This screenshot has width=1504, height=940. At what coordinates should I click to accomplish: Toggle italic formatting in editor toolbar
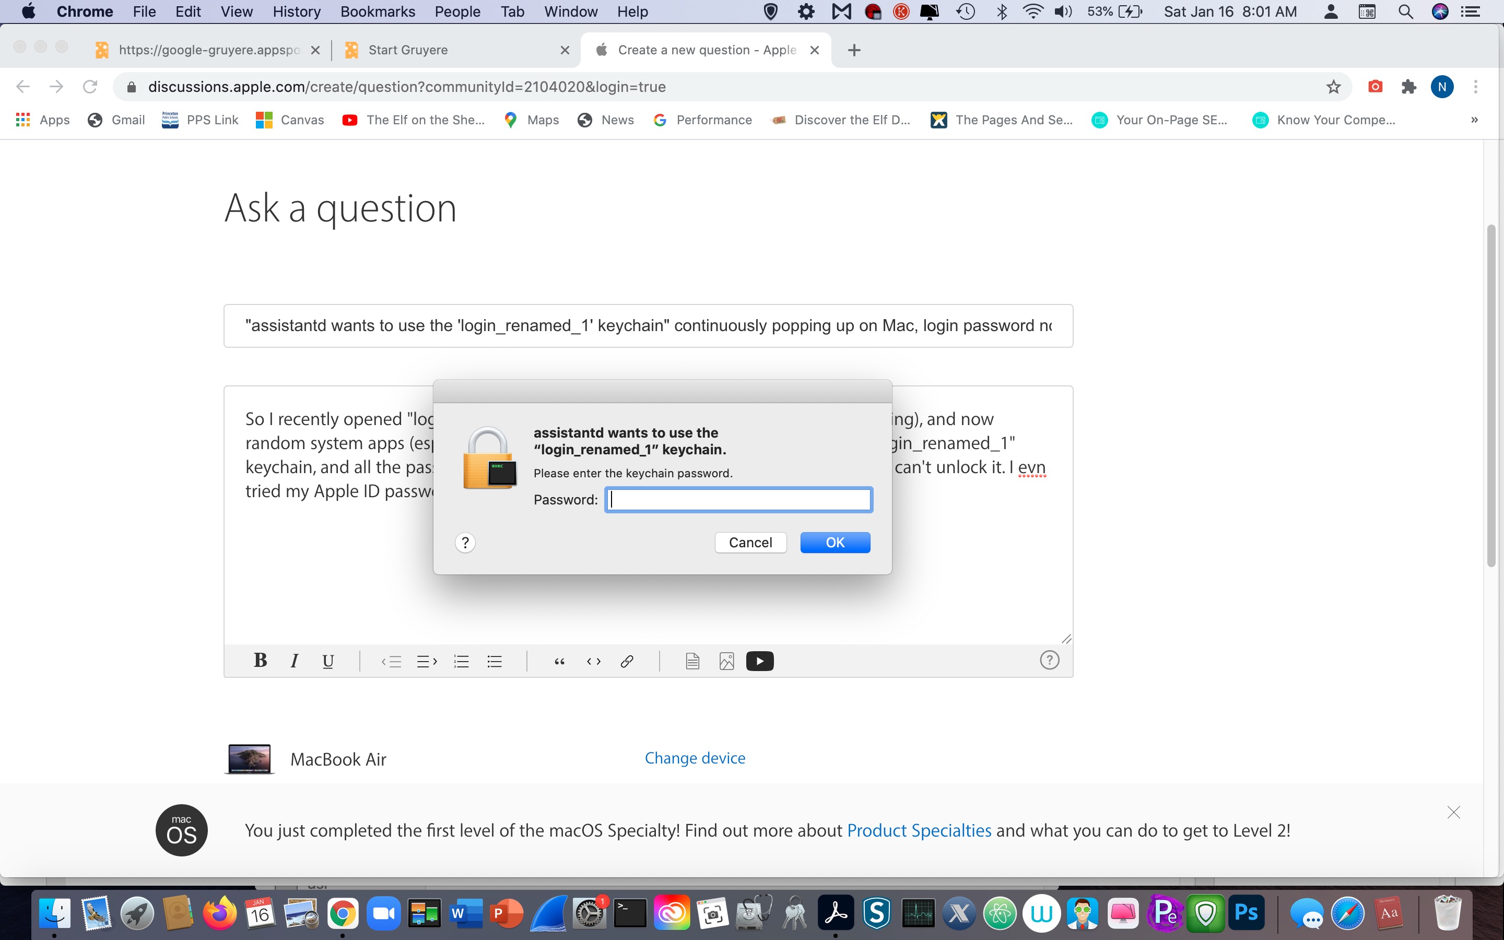(x=295, y=661)
